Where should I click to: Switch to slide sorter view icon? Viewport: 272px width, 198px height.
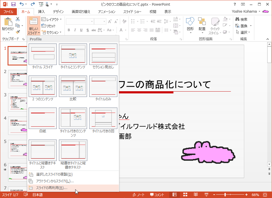(x=185, y=195)
